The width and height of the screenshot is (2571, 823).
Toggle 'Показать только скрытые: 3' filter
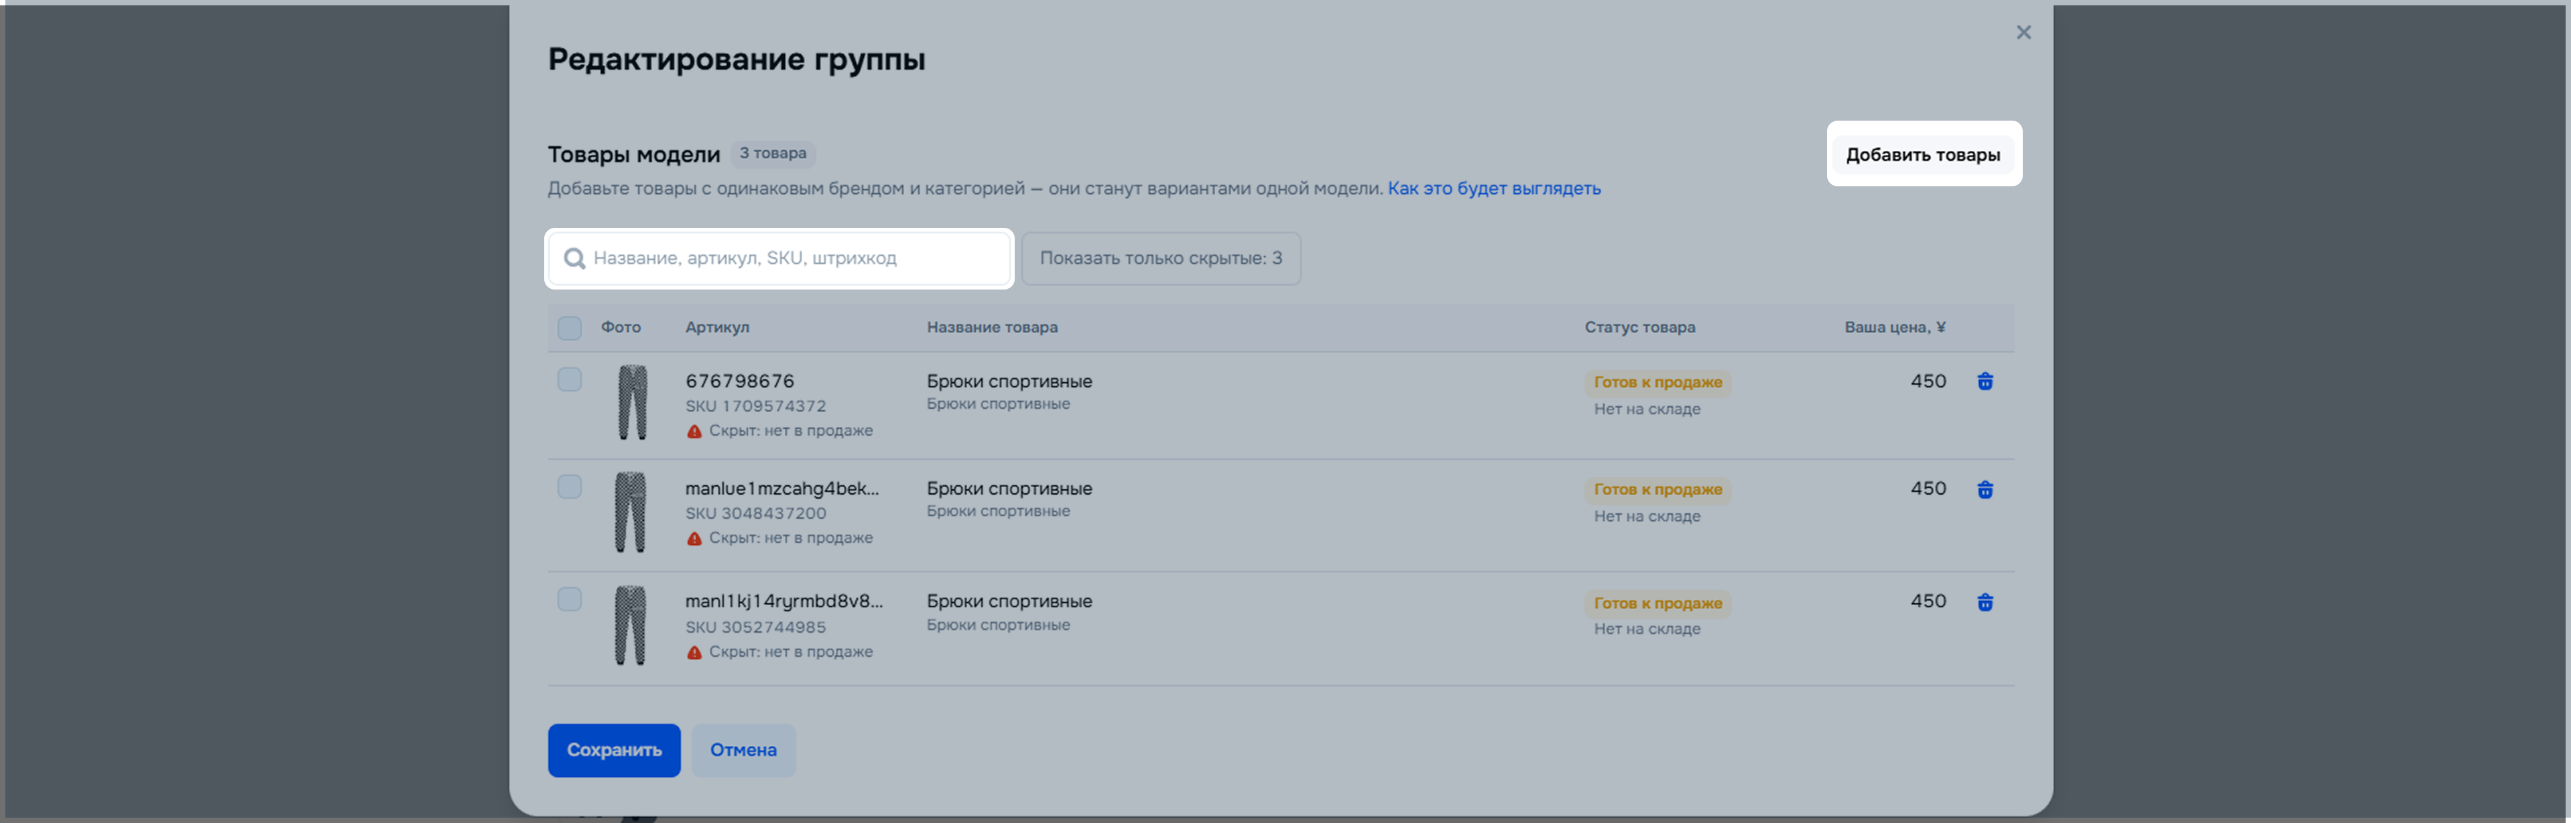click(x=1159, y=259)
